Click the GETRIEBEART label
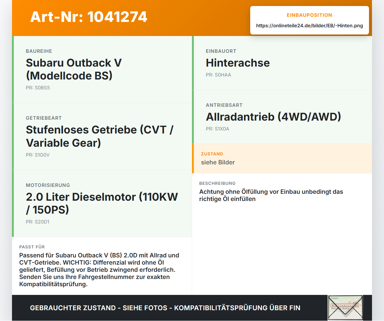The height and width of the screenshot is (321, 384). [x=44, y=118]
